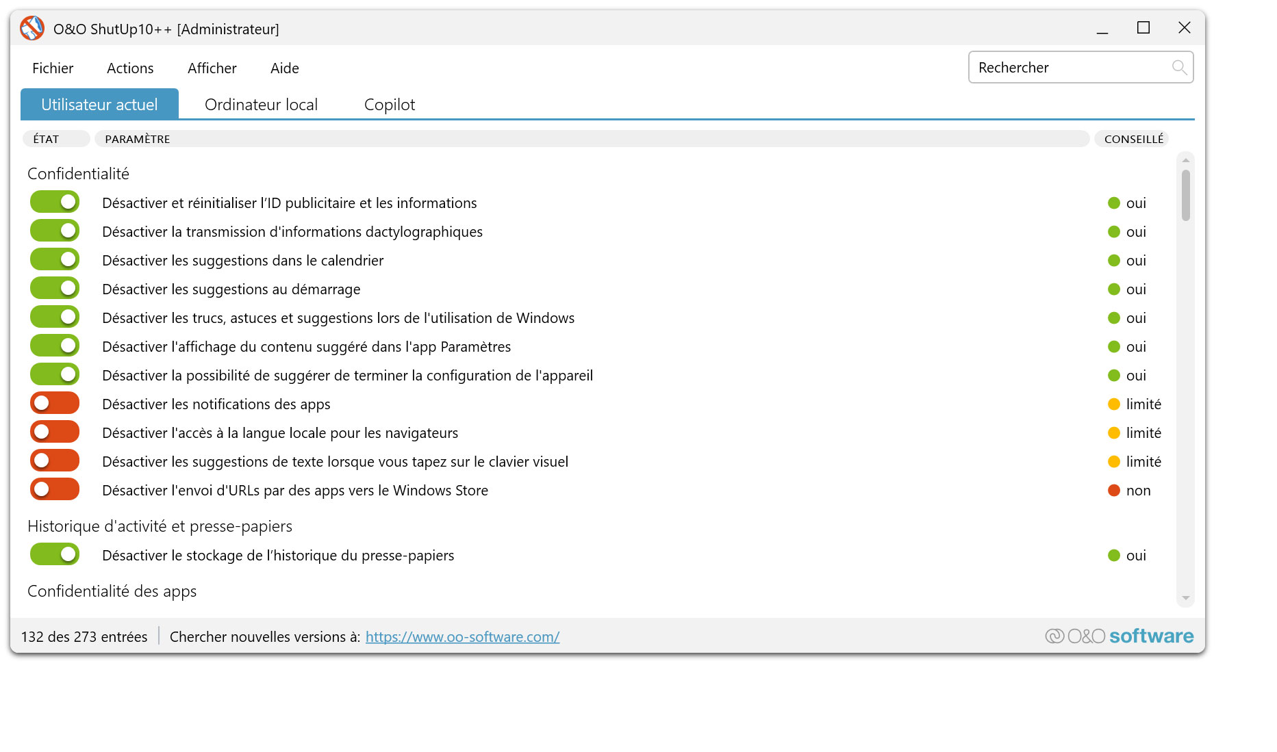Open the Fichier menu
The width and height of the screenshot is (1277, 752).
53,68
